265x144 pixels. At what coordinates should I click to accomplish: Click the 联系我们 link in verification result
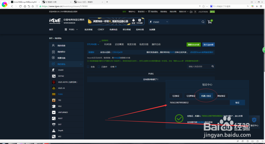tap(201, 122)
